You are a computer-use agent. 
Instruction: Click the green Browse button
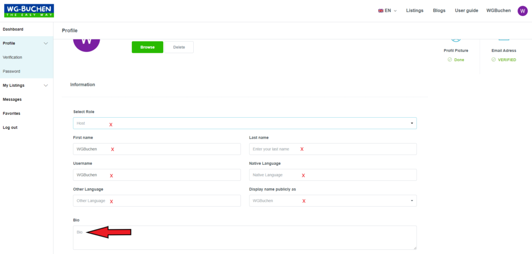(147, 47)
